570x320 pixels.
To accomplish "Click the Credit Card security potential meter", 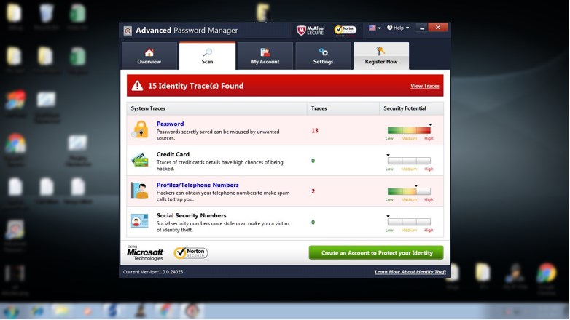I will coord(409,161).
